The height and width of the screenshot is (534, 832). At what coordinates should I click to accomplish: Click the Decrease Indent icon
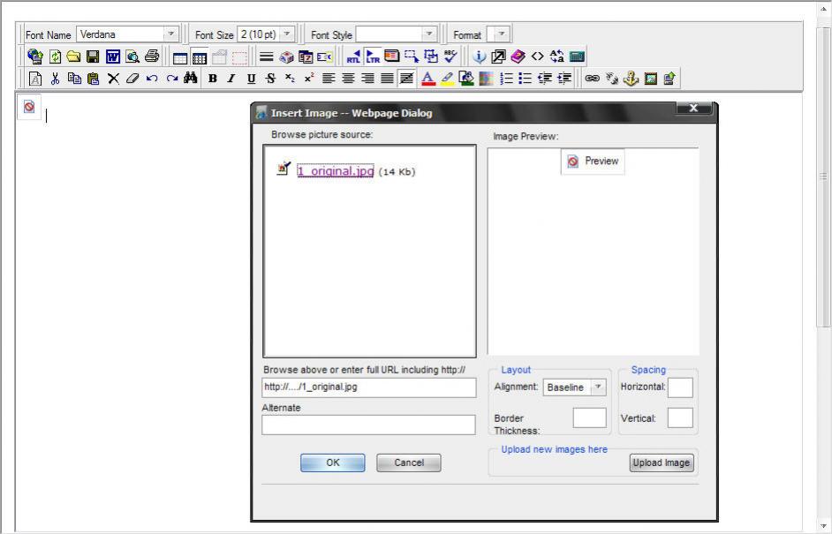click(x=545, y=79)
